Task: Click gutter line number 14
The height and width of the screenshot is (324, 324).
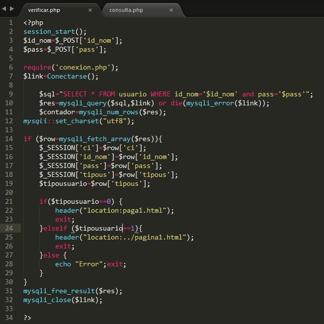Action: [10, 139]
